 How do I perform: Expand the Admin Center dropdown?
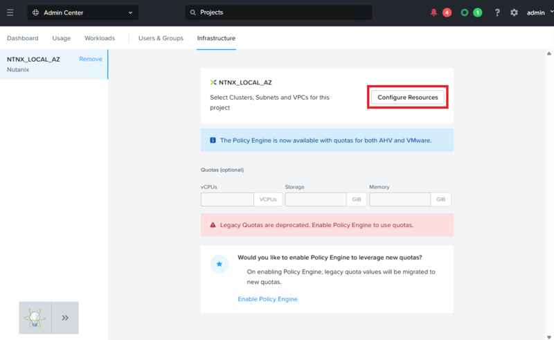[130, 12]
